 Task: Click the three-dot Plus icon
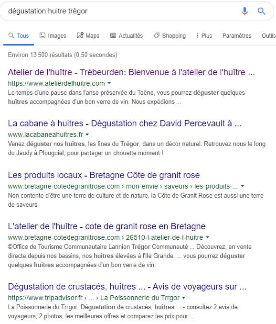point(198,35)
